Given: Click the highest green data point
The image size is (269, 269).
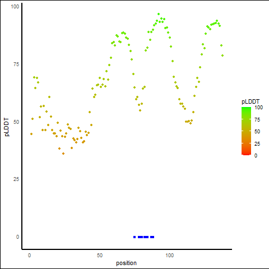Looking at the screenshot, I should click(x=159, y=14).
